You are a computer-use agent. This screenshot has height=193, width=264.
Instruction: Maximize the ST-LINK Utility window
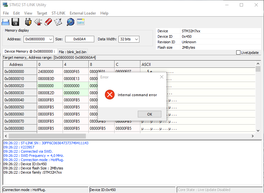[241, 5]
